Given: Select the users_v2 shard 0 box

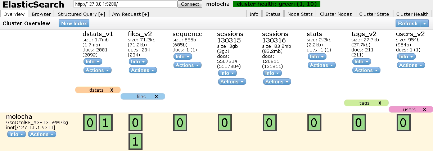Looking at the screenshot, I should [x=403, y=123].
